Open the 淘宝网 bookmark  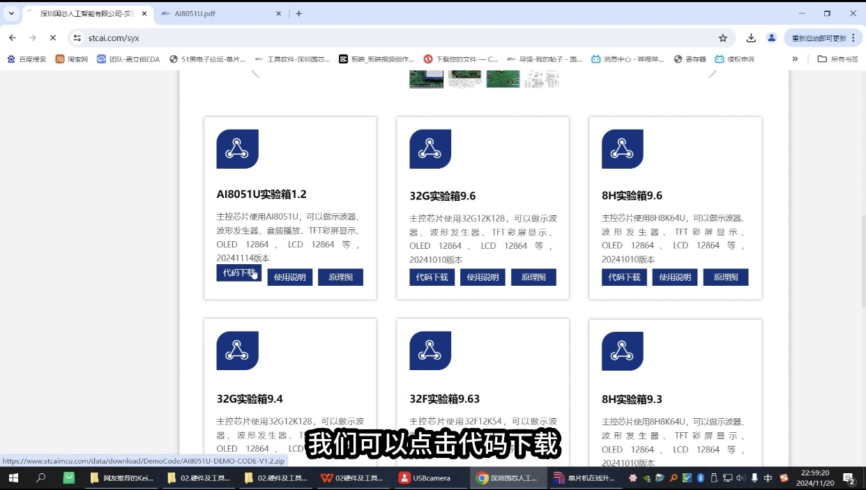(72, 59)
